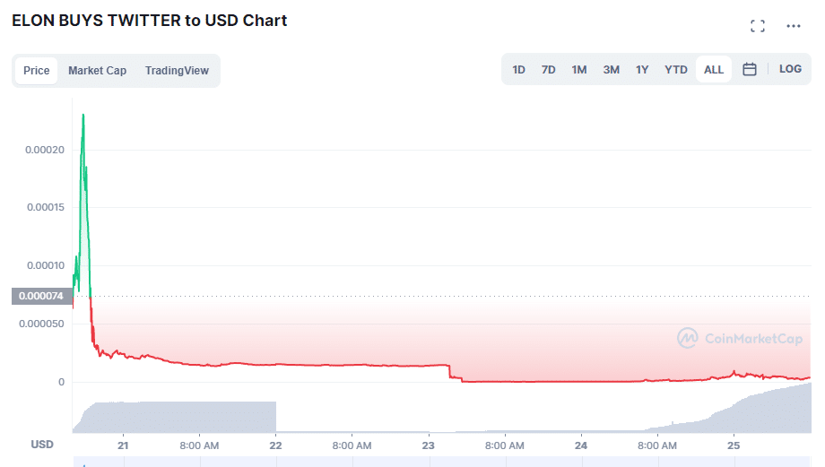825x467 pixels.
Task: Click the USD currency label on axis
Action: 42,445
